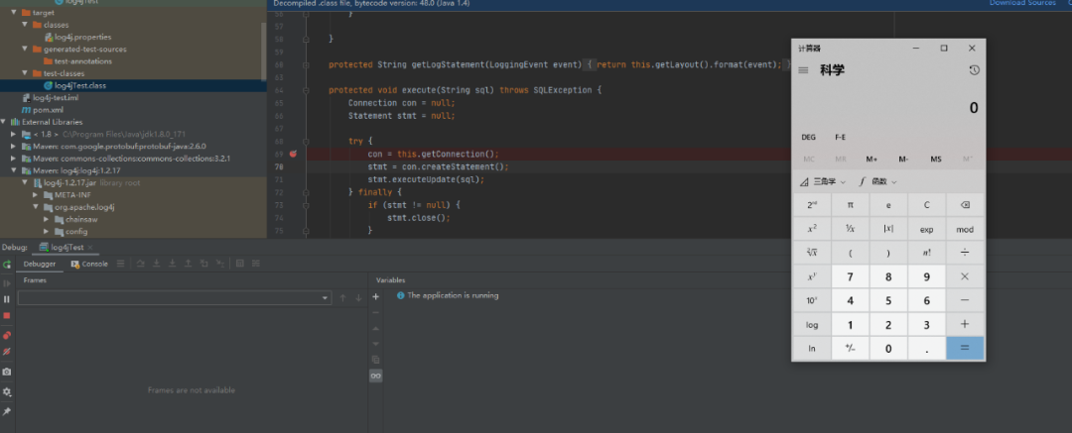This screenshot has width=1072, height=433.
Task: Open View Breakpoints double red dot icon
Action: [7, 335]
